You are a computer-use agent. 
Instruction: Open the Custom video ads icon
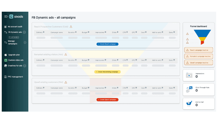6,60
